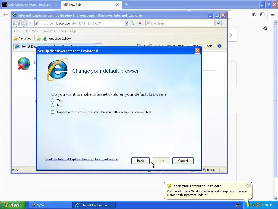Click the Internet Explorer page tab
Image resolution: width=278 pixels, height=209 pixels.
tap(54, 46)
